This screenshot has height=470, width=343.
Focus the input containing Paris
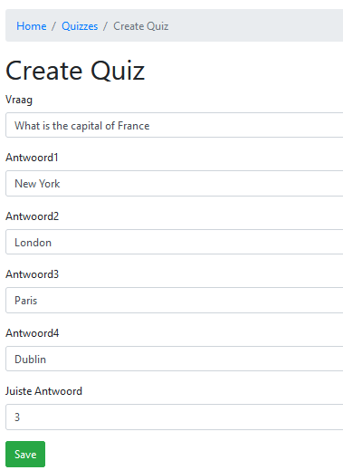(175, 301)
